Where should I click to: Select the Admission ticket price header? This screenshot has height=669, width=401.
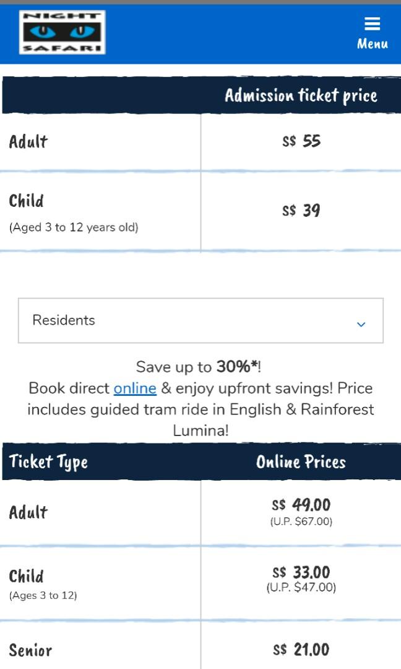point(301,96)
